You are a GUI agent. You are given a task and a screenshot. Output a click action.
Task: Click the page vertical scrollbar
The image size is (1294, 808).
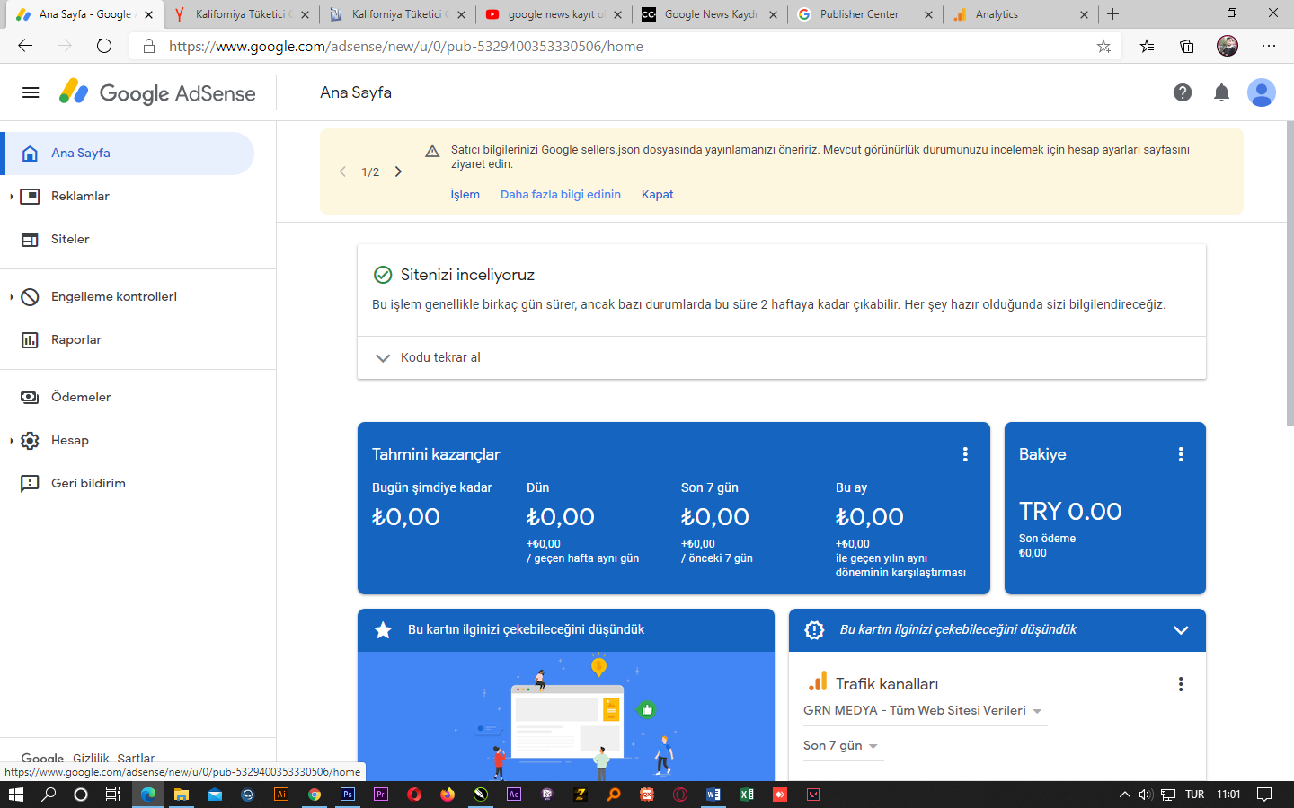click(x=1290, y=274)
